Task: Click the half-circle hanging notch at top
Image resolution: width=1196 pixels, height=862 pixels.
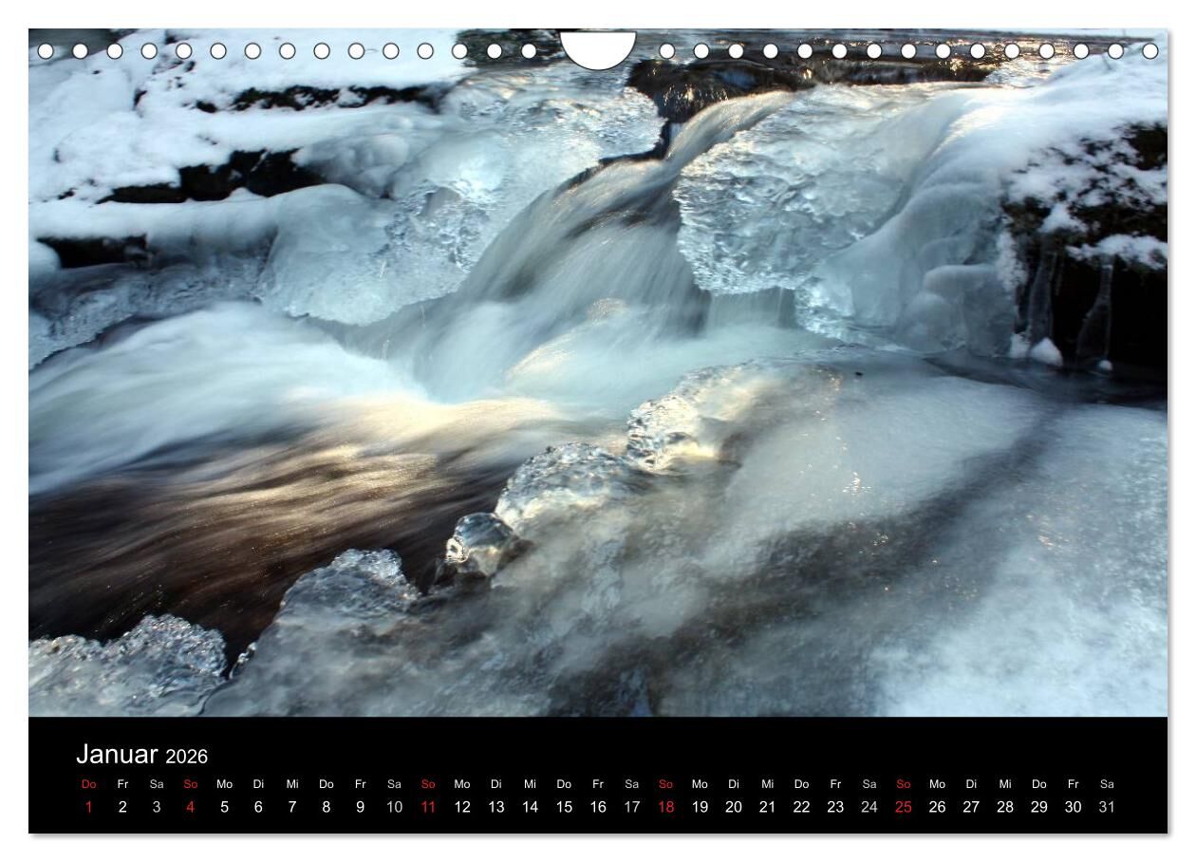Action: (598, 47)
